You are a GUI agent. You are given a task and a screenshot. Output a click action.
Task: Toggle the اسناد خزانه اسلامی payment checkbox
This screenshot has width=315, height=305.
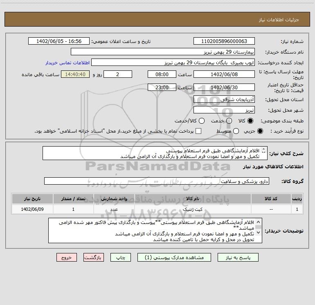198,131
